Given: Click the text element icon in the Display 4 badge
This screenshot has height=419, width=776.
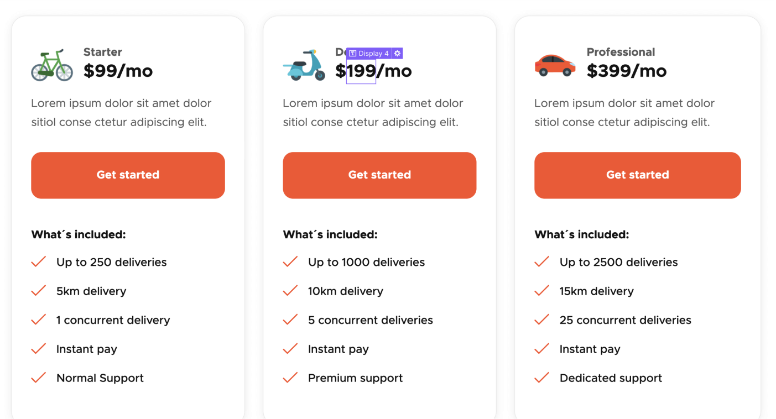Looking at the screenshot, I should coord(352,53).
